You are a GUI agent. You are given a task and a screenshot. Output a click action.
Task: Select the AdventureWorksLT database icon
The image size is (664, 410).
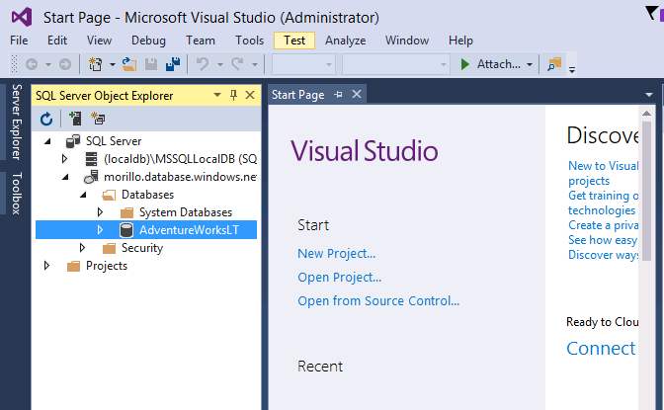point(126,229)
